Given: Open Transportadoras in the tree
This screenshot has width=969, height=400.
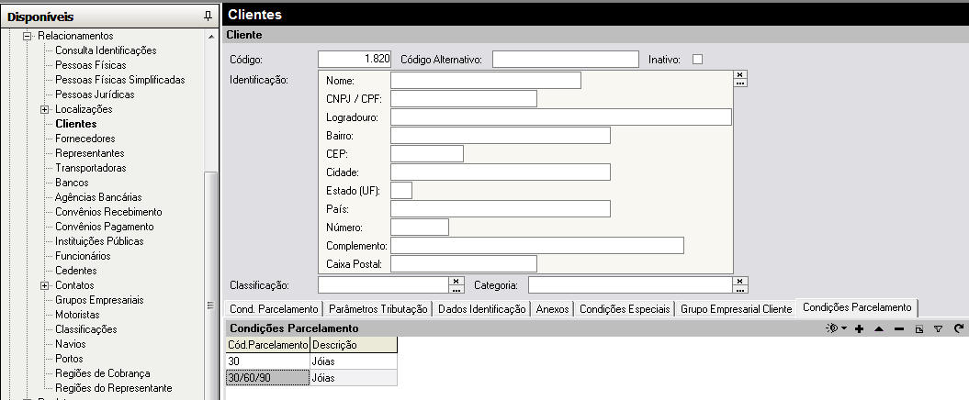Looking at the screenshot, I should (x=90, y=168).
